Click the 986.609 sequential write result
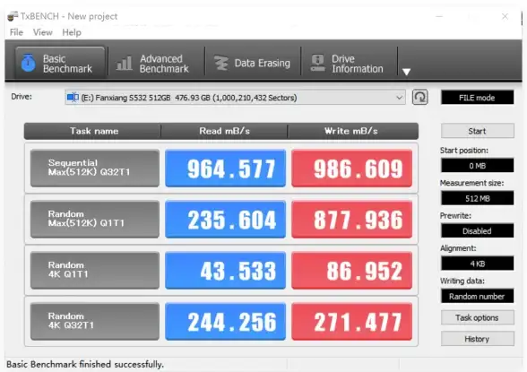 (x=352, y=168)
